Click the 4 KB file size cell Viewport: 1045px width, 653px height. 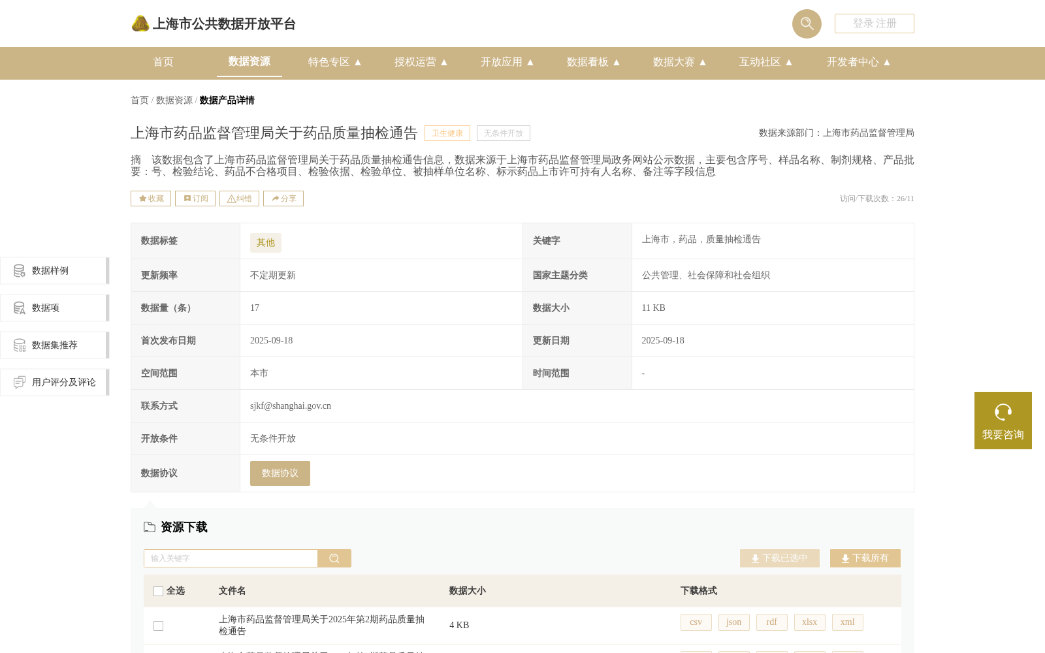point(459,626)
